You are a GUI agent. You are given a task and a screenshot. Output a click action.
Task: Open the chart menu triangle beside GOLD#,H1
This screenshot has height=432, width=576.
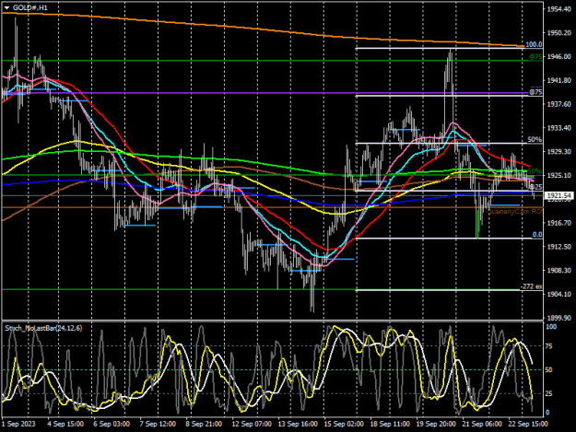(6, 7)
